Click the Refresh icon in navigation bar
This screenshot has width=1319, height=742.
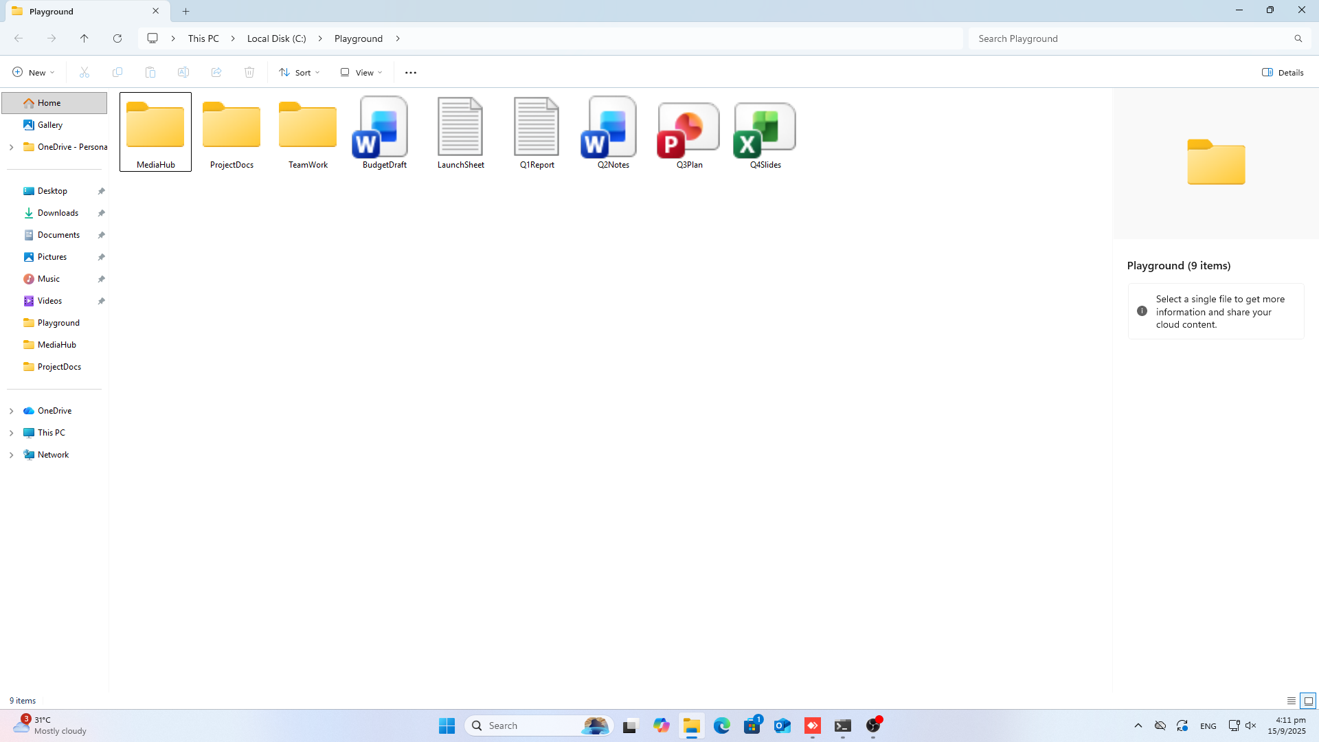[117, 38]
